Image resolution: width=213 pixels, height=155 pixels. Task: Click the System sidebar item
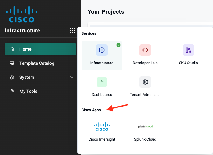(x=27, y=77)
